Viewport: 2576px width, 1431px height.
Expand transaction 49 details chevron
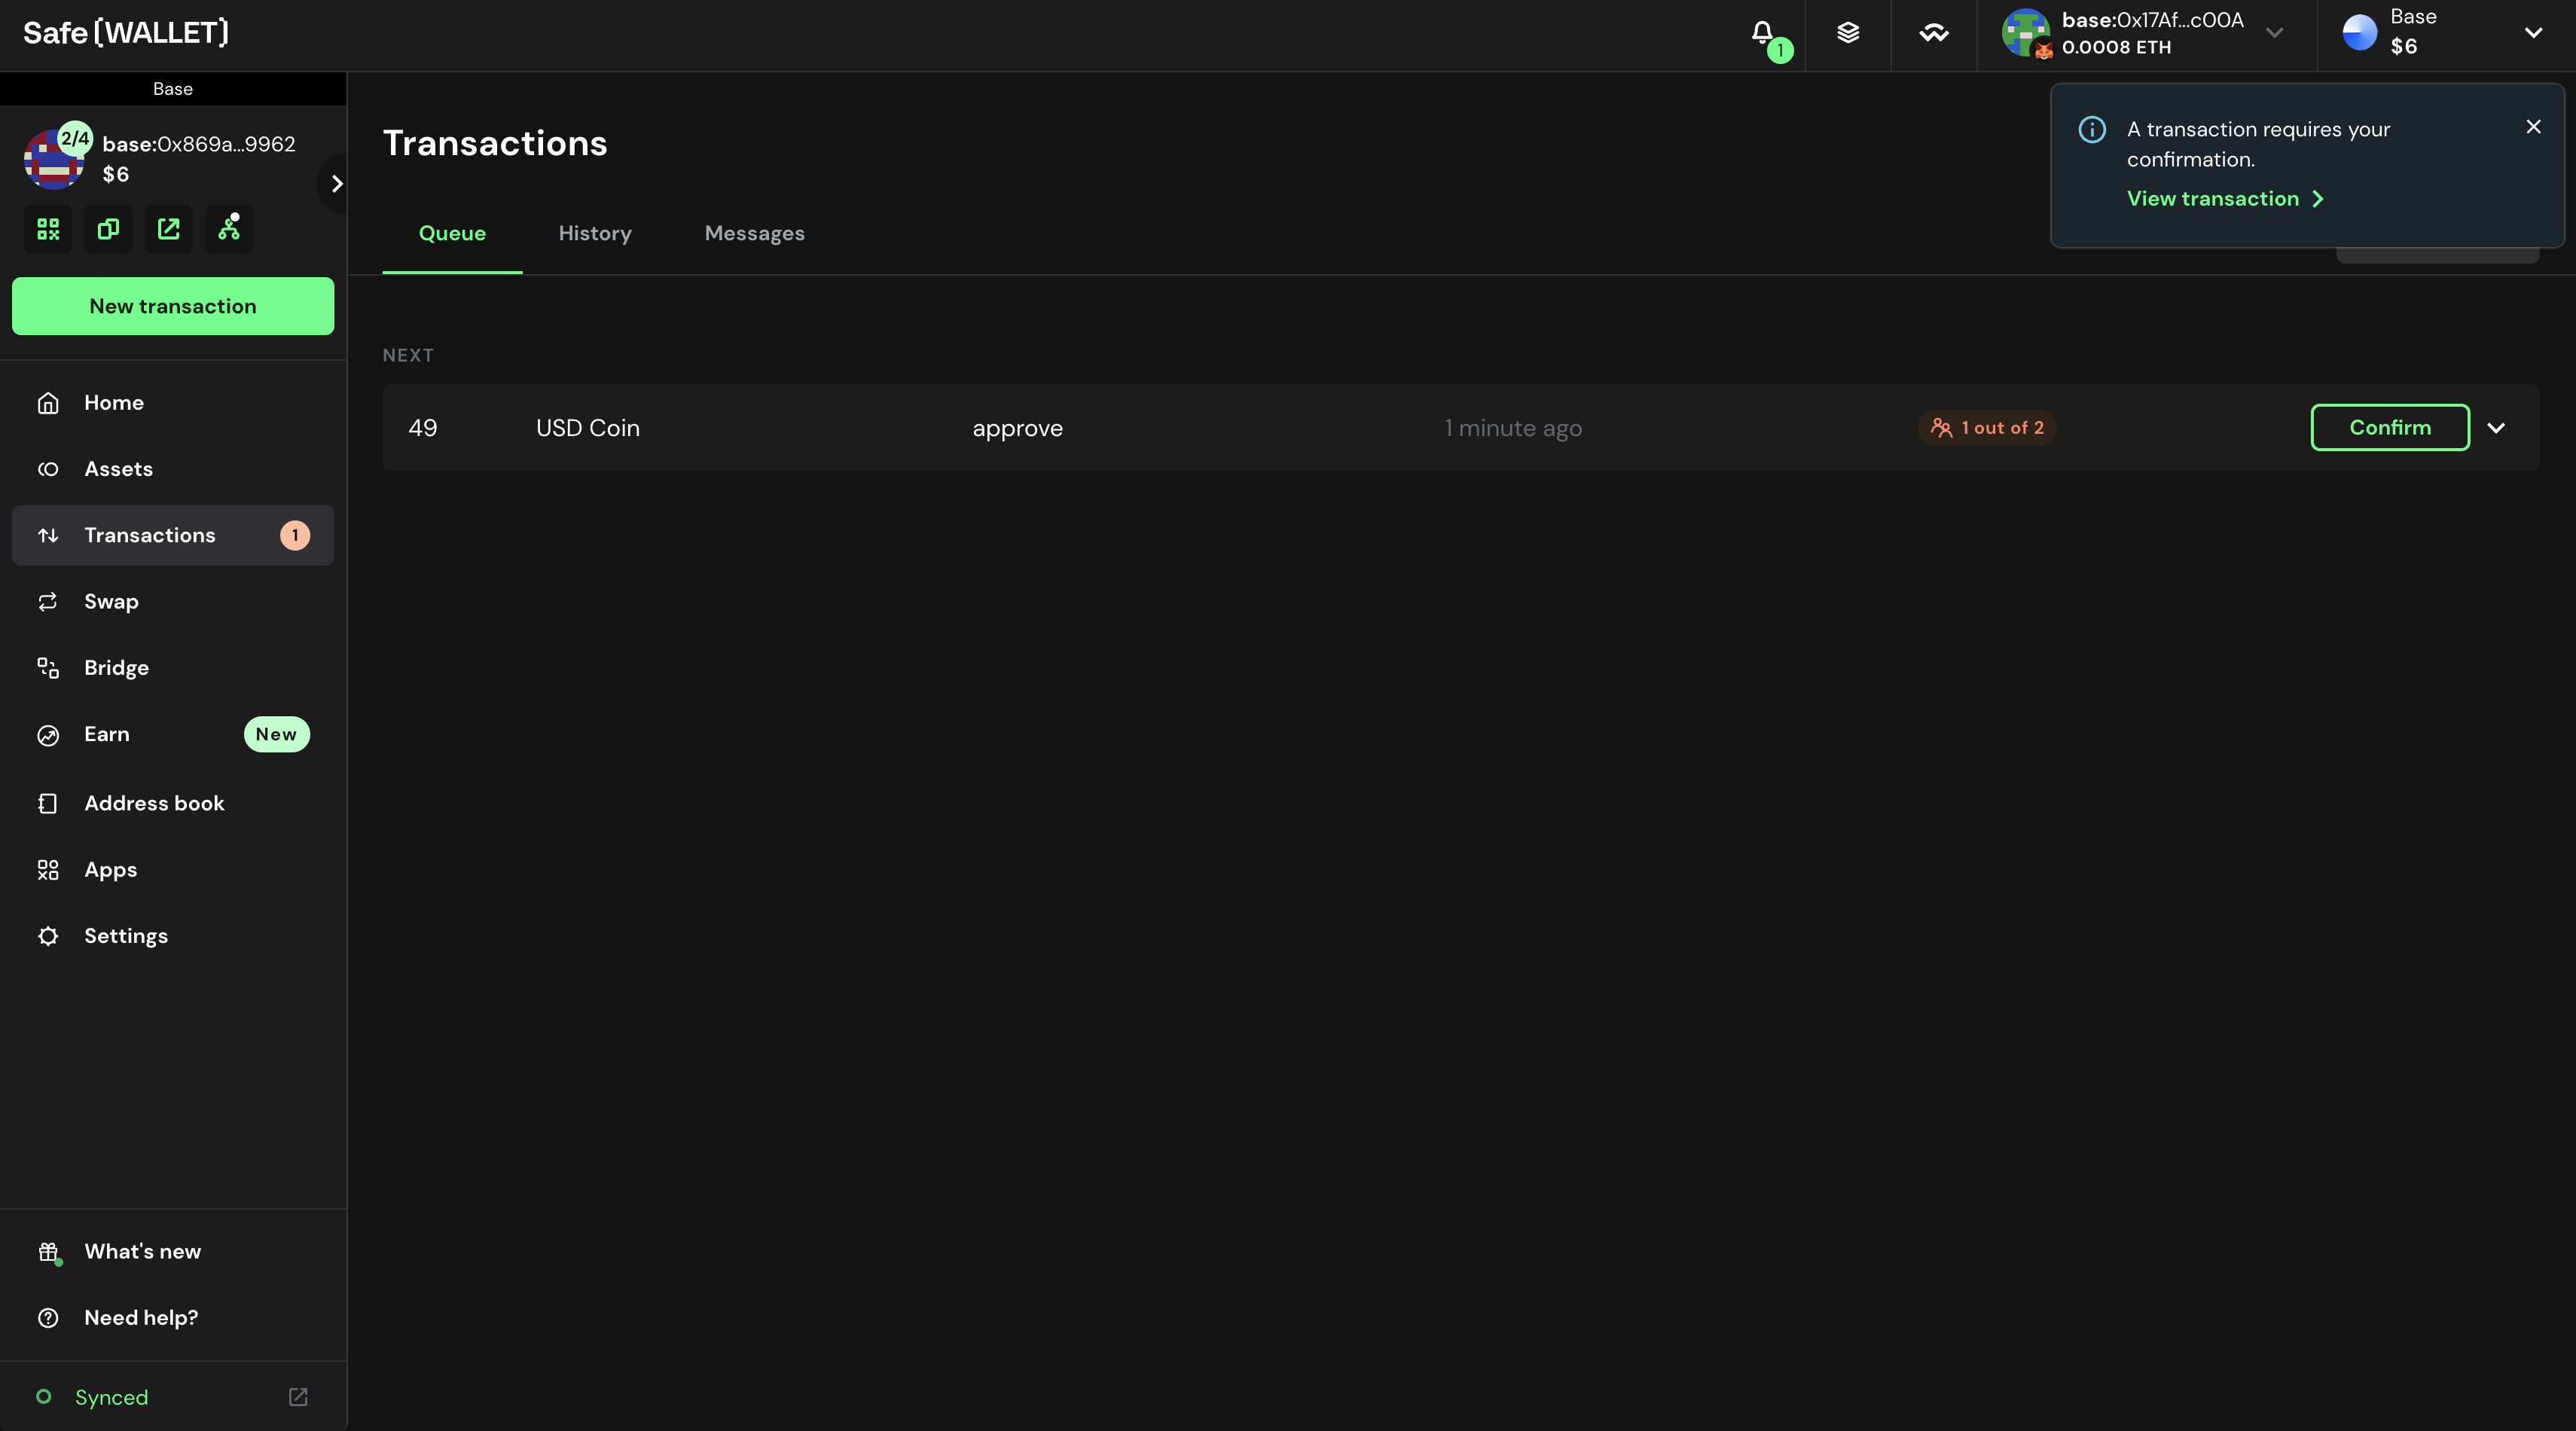coord(2496,428)
